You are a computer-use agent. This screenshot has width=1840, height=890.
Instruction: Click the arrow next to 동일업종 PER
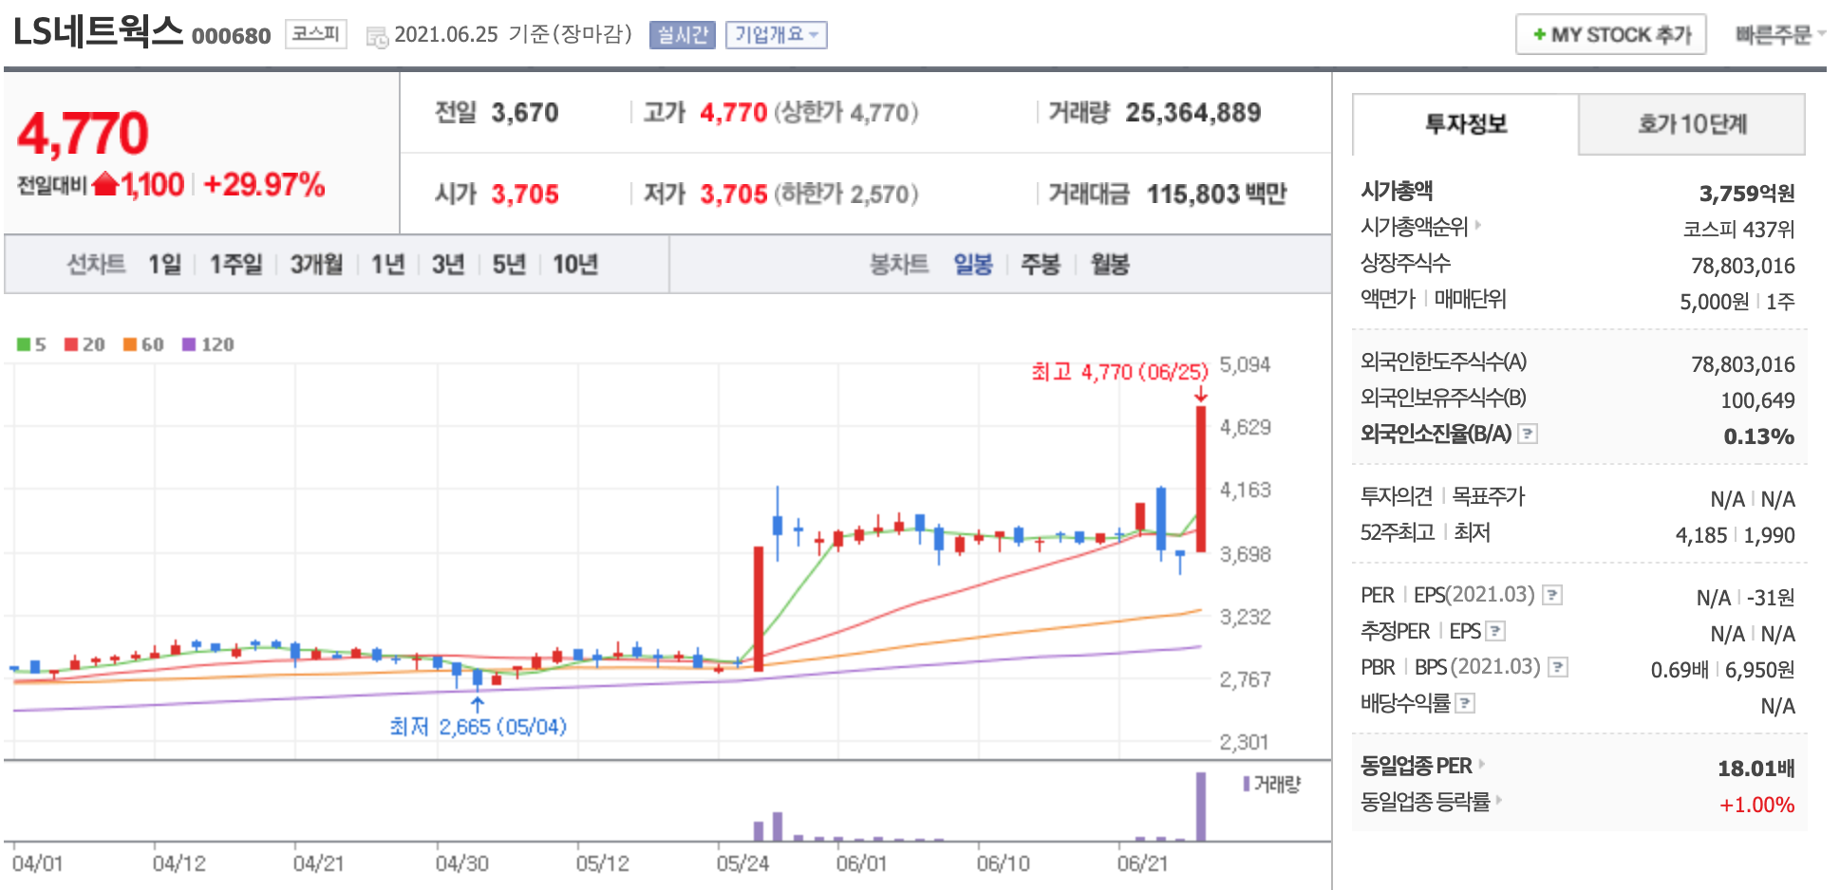[x=1481, y=764]
